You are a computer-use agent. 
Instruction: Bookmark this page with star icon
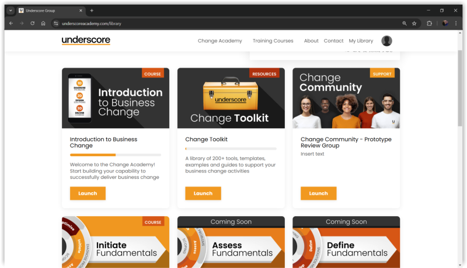(x=414, y=23)
